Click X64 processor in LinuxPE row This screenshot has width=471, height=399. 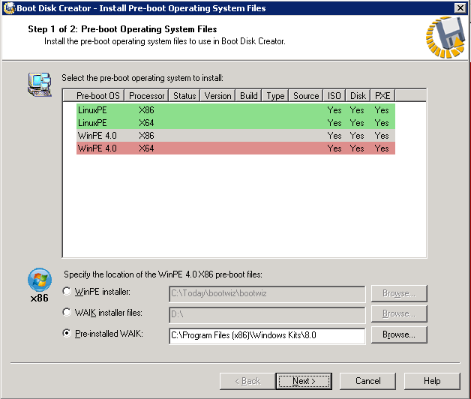(146, 123)
